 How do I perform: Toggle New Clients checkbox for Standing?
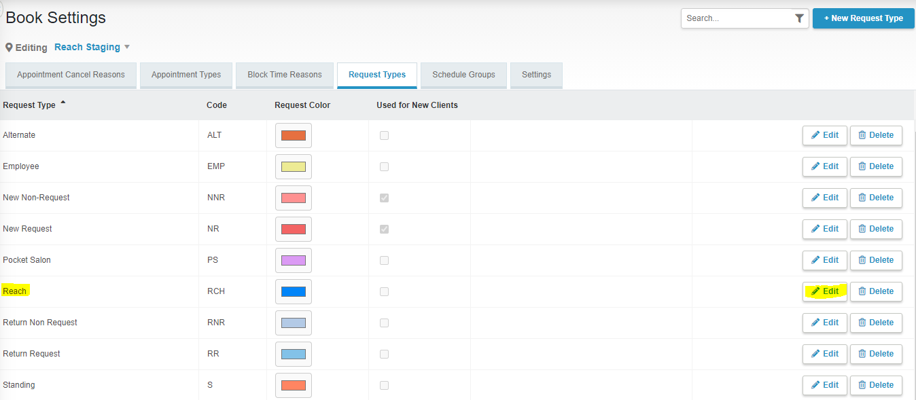[385, 385]
